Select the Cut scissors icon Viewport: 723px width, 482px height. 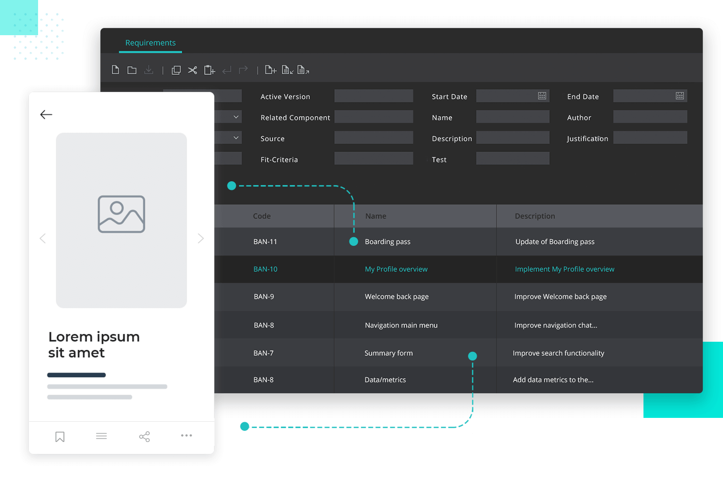click(192, 70)
